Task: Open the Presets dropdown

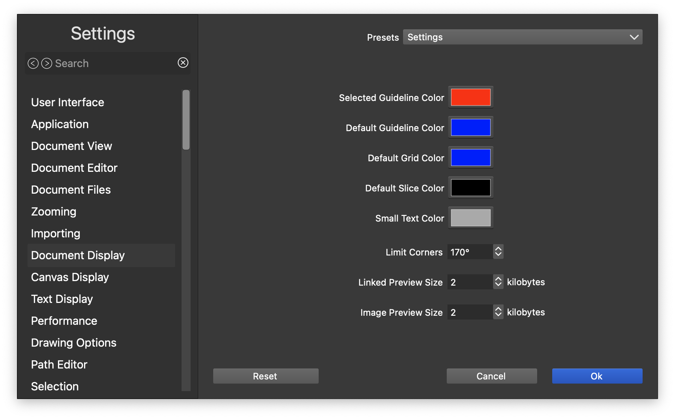Action: [522, 37]
